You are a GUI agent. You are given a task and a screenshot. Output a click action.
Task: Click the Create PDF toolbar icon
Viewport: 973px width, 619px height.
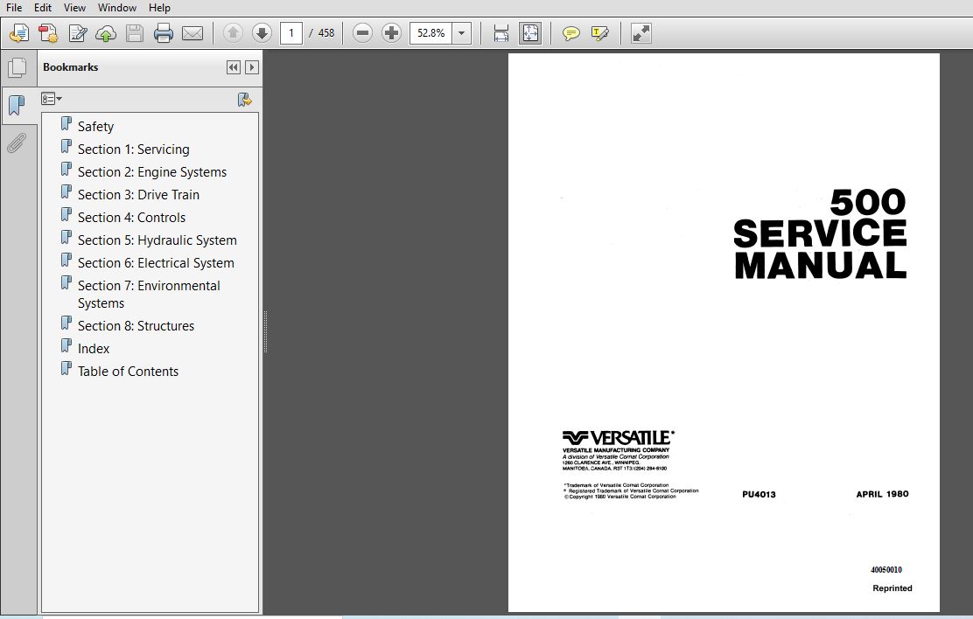pos(48,33)
